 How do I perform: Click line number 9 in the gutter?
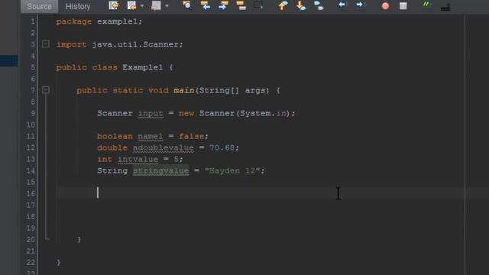pyautogui.click(x=32, y=113)
